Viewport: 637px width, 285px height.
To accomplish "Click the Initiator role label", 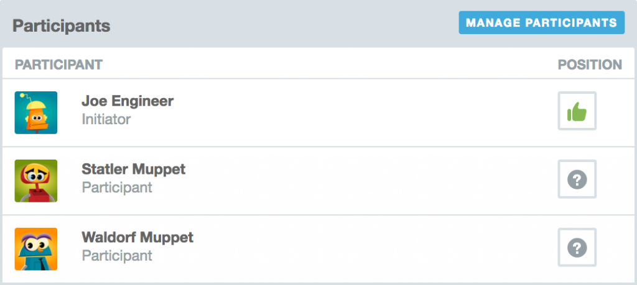I will [106, 119].
